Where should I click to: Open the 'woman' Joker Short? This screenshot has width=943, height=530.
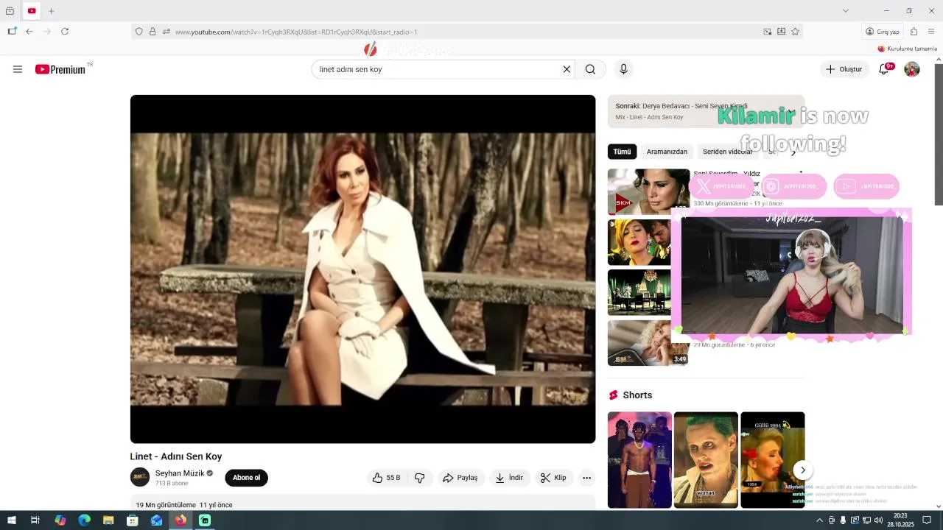[706, 460]
